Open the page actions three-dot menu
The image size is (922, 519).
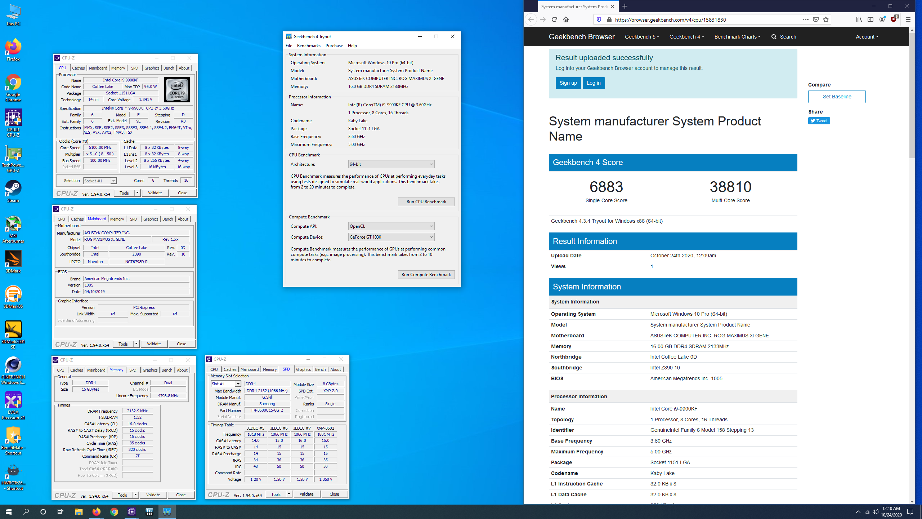click(x=805, y=19)
